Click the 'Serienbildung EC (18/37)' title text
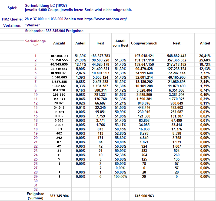The width and height of the screenshot is (216, 201). [x=46, y=5]
